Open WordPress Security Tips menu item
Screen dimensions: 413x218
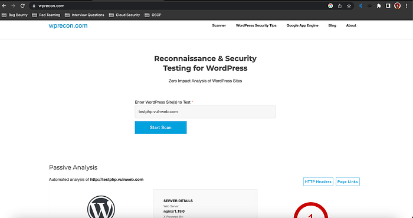pos(256,25)
